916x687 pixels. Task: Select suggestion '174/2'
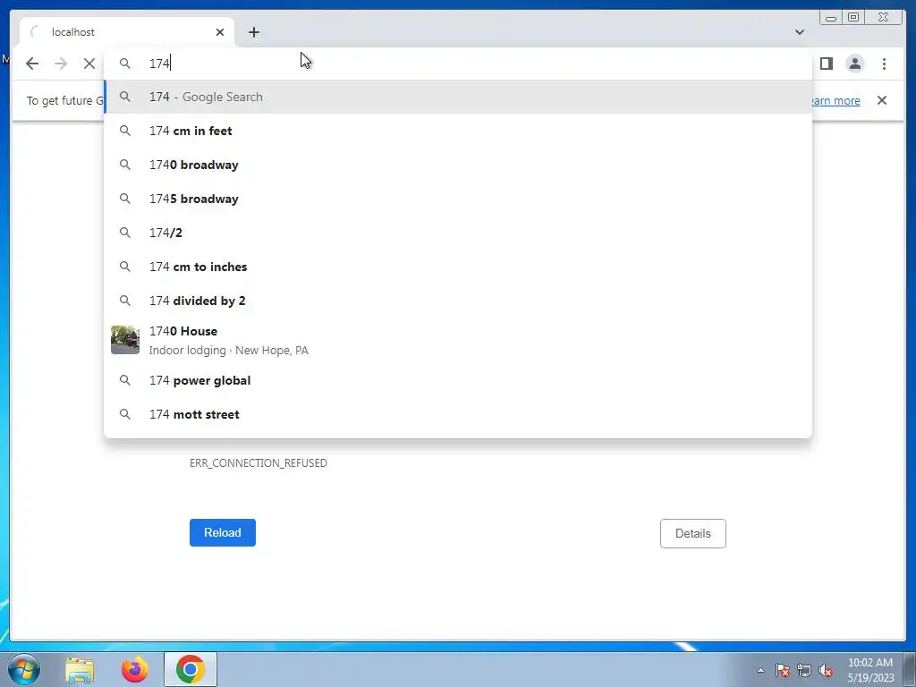[x=458, y=233]
